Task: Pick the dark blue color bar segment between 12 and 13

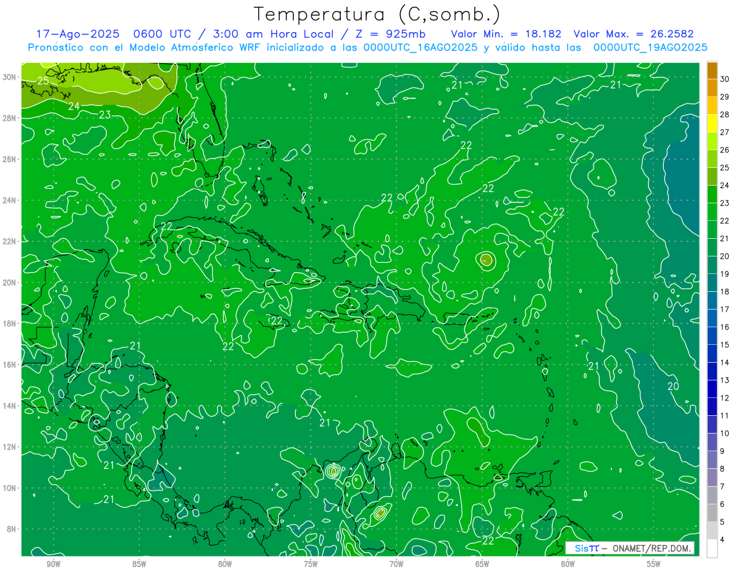Action: (712, 389)
